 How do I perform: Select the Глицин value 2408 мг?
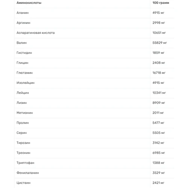click(159, 63)
